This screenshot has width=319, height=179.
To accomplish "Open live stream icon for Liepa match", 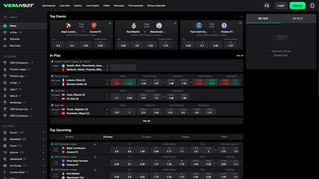I will (x=56, y=98).
